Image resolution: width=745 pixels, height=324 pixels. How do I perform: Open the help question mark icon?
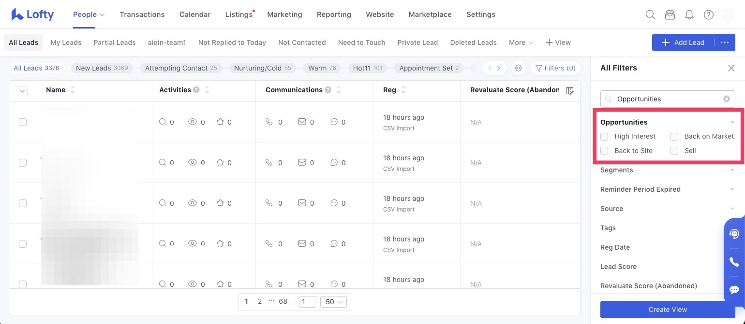pyautogui.click(x=709, y=14)
